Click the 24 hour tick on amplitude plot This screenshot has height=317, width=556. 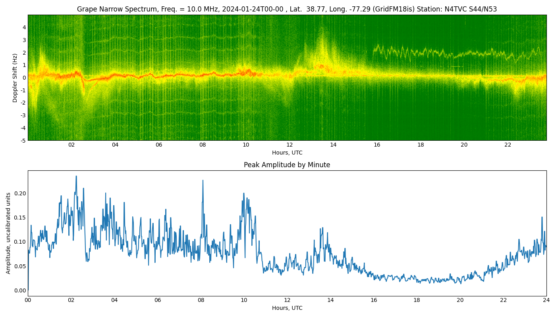546,300
